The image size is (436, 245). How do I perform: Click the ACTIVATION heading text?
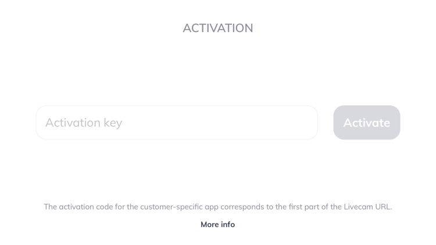(217, 28)
